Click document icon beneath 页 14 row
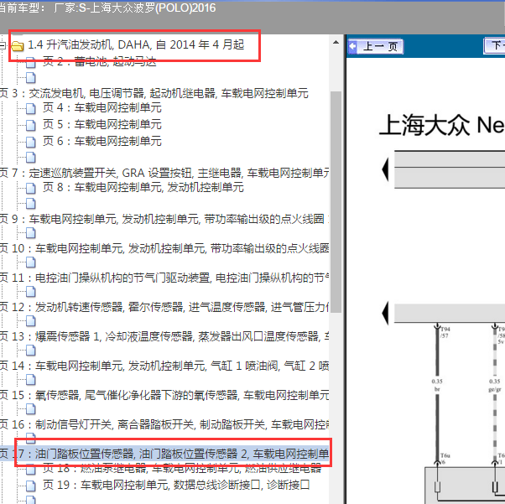The height and width of the screenshot is (504, 505). pyautogui.click(x=30, y=379)
